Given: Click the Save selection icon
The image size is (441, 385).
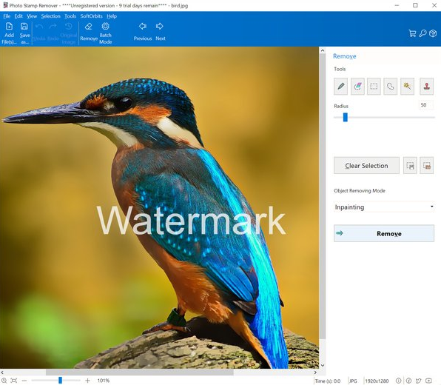Looking at the screenshot, I should coord(410,166).
